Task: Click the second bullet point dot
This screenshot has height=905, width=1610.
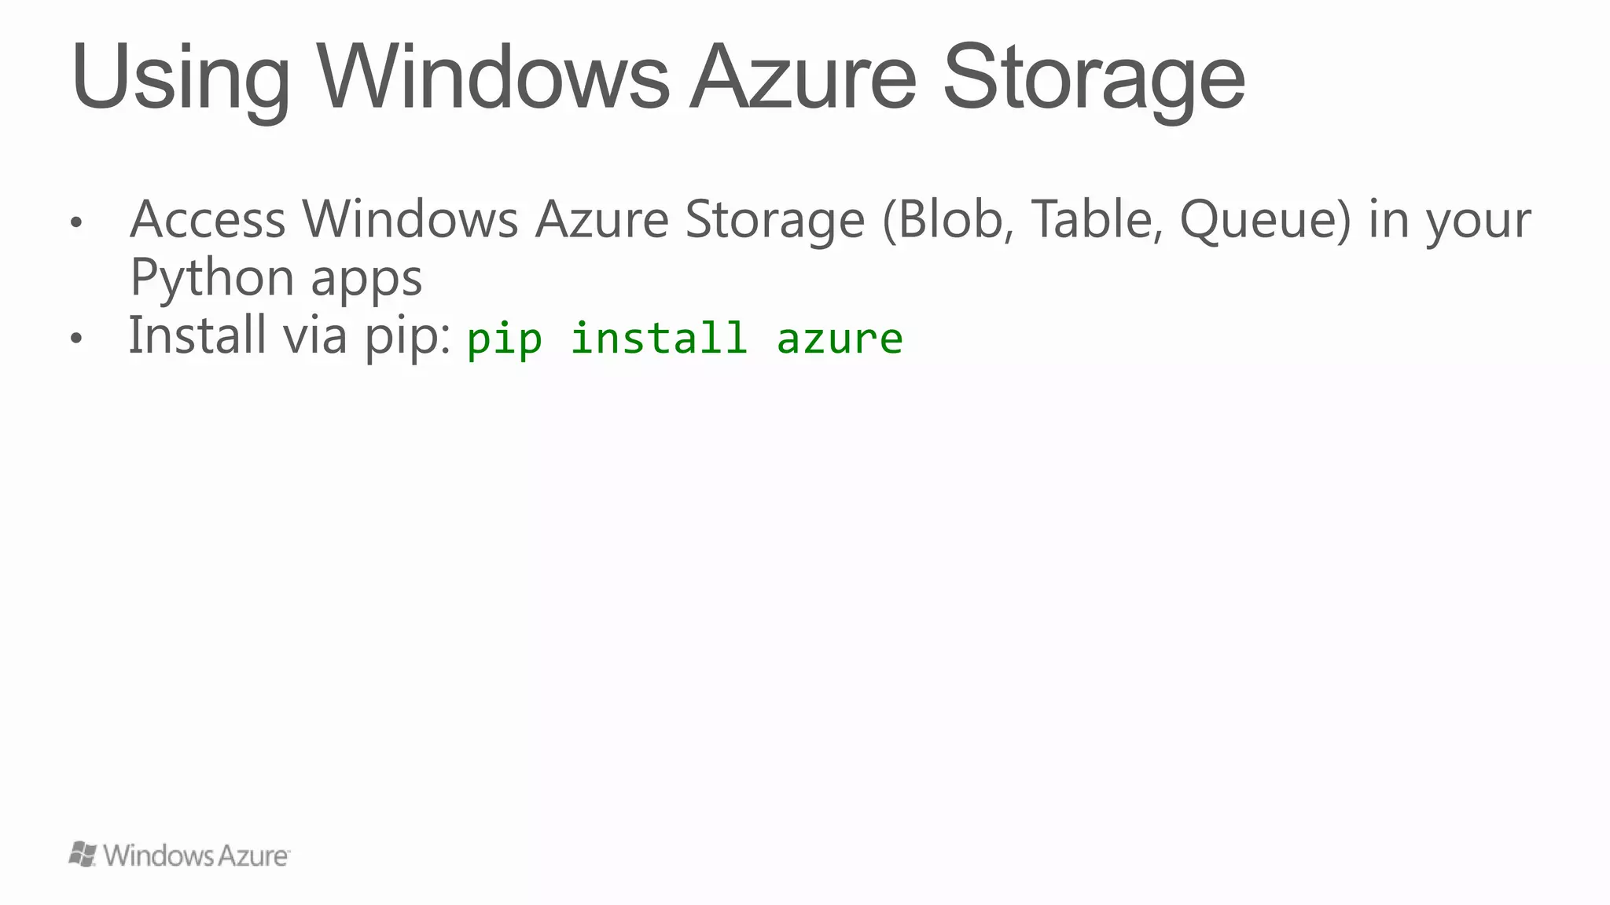Action: point(75,339)
